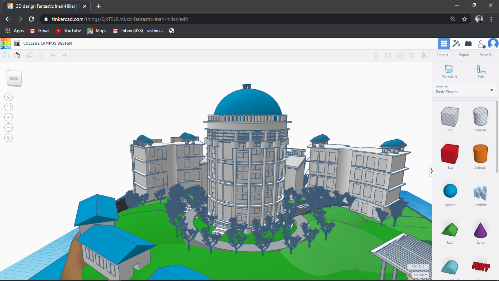Select the teal Round Roof shape
Viewport: 499px width, 281px height.
click(450, 268)
